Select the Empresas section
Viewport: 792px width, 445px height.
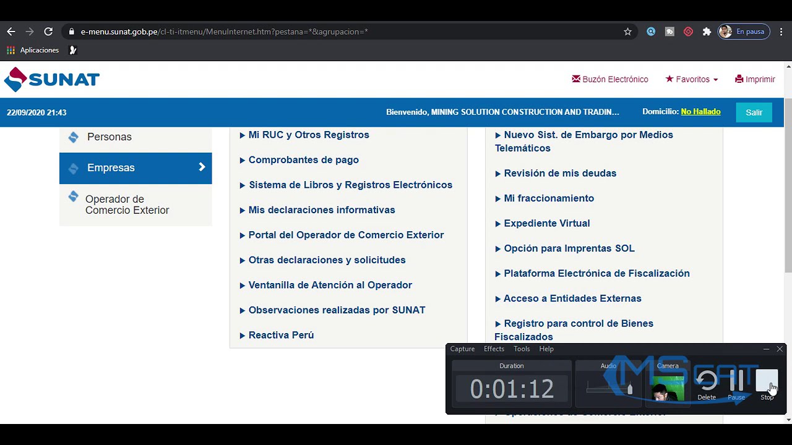click(x=136, y=168)
